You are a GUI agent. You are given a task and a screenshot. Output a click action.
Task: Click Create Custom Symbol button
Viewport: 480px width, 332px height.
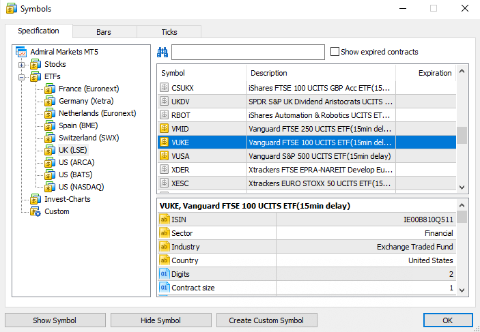click(267, 320)
